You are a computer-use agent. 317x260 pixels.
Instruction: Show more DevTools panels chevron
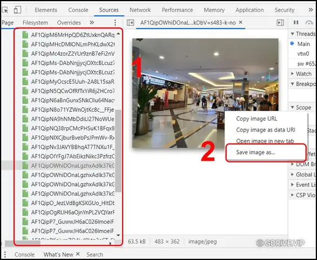pos(311,10)
